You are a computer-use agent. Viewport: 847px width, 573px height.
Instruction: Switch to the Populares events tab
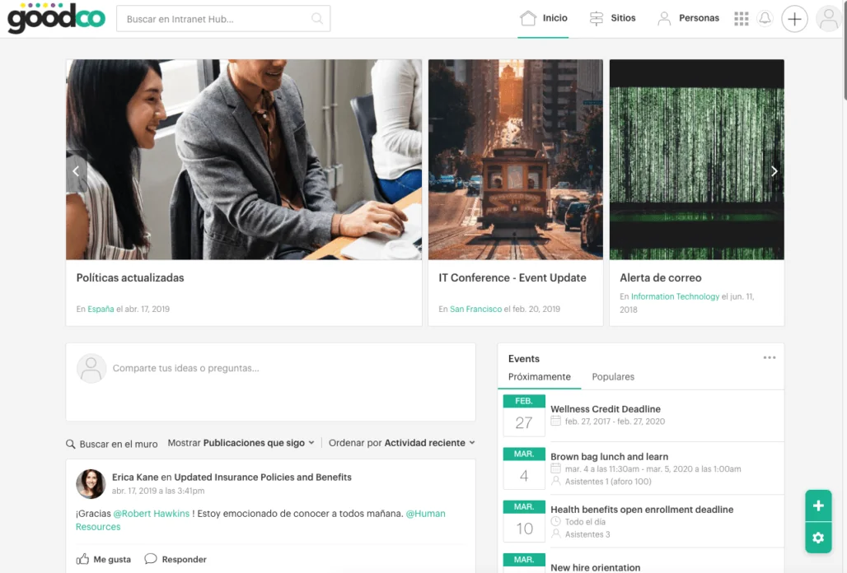point(613,376)
